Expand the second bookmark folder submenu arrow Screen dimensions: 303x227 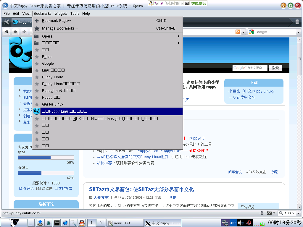[x=179, y=43]
